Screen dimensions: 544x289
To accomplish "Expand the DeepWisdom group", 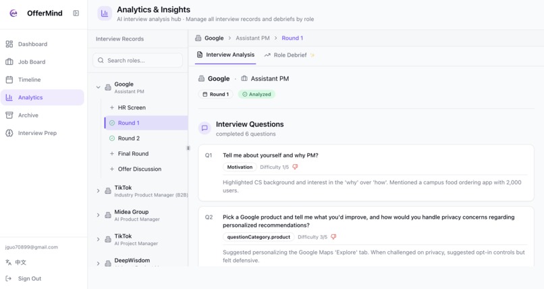I will (98, 263).
